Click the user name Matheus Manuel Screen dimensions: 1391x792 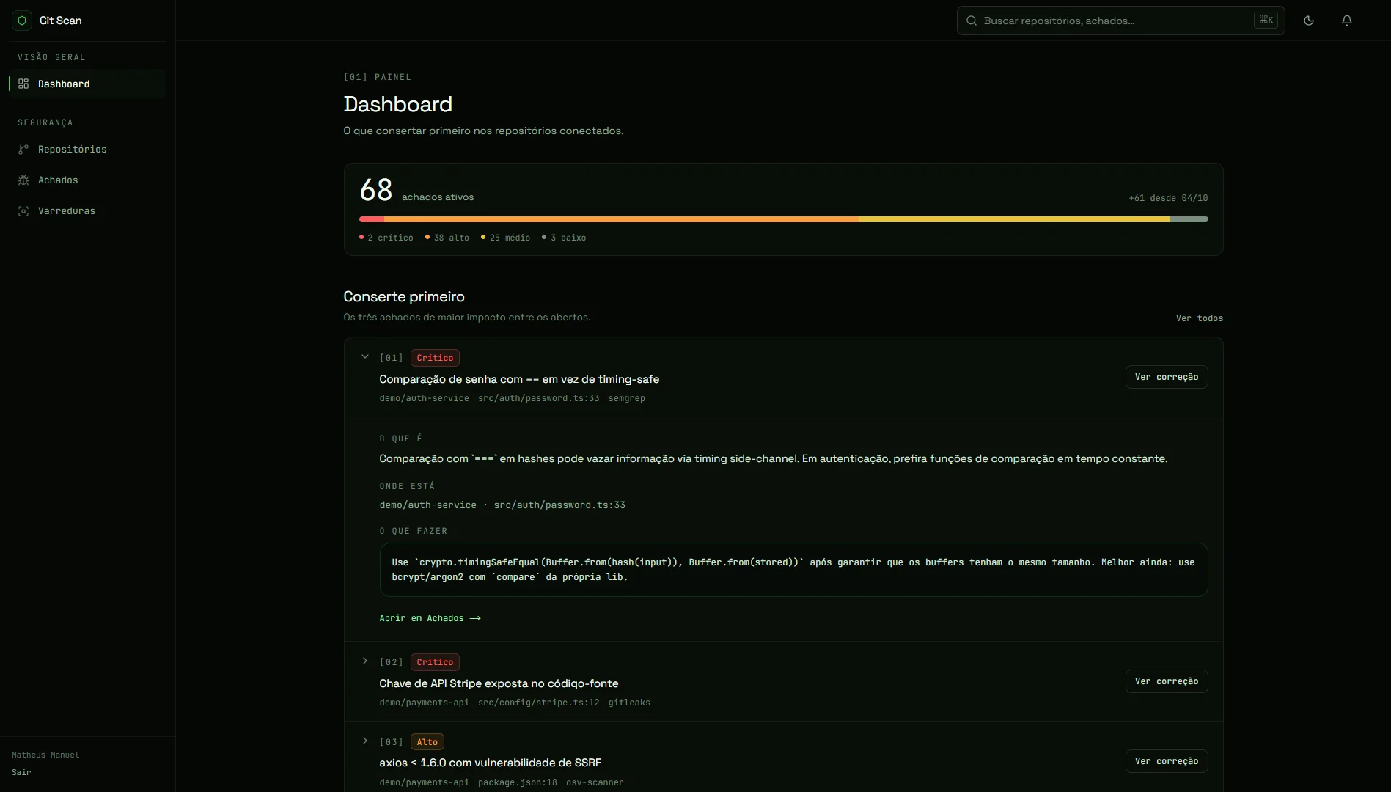pyautogui.click(x=45, y=755)
